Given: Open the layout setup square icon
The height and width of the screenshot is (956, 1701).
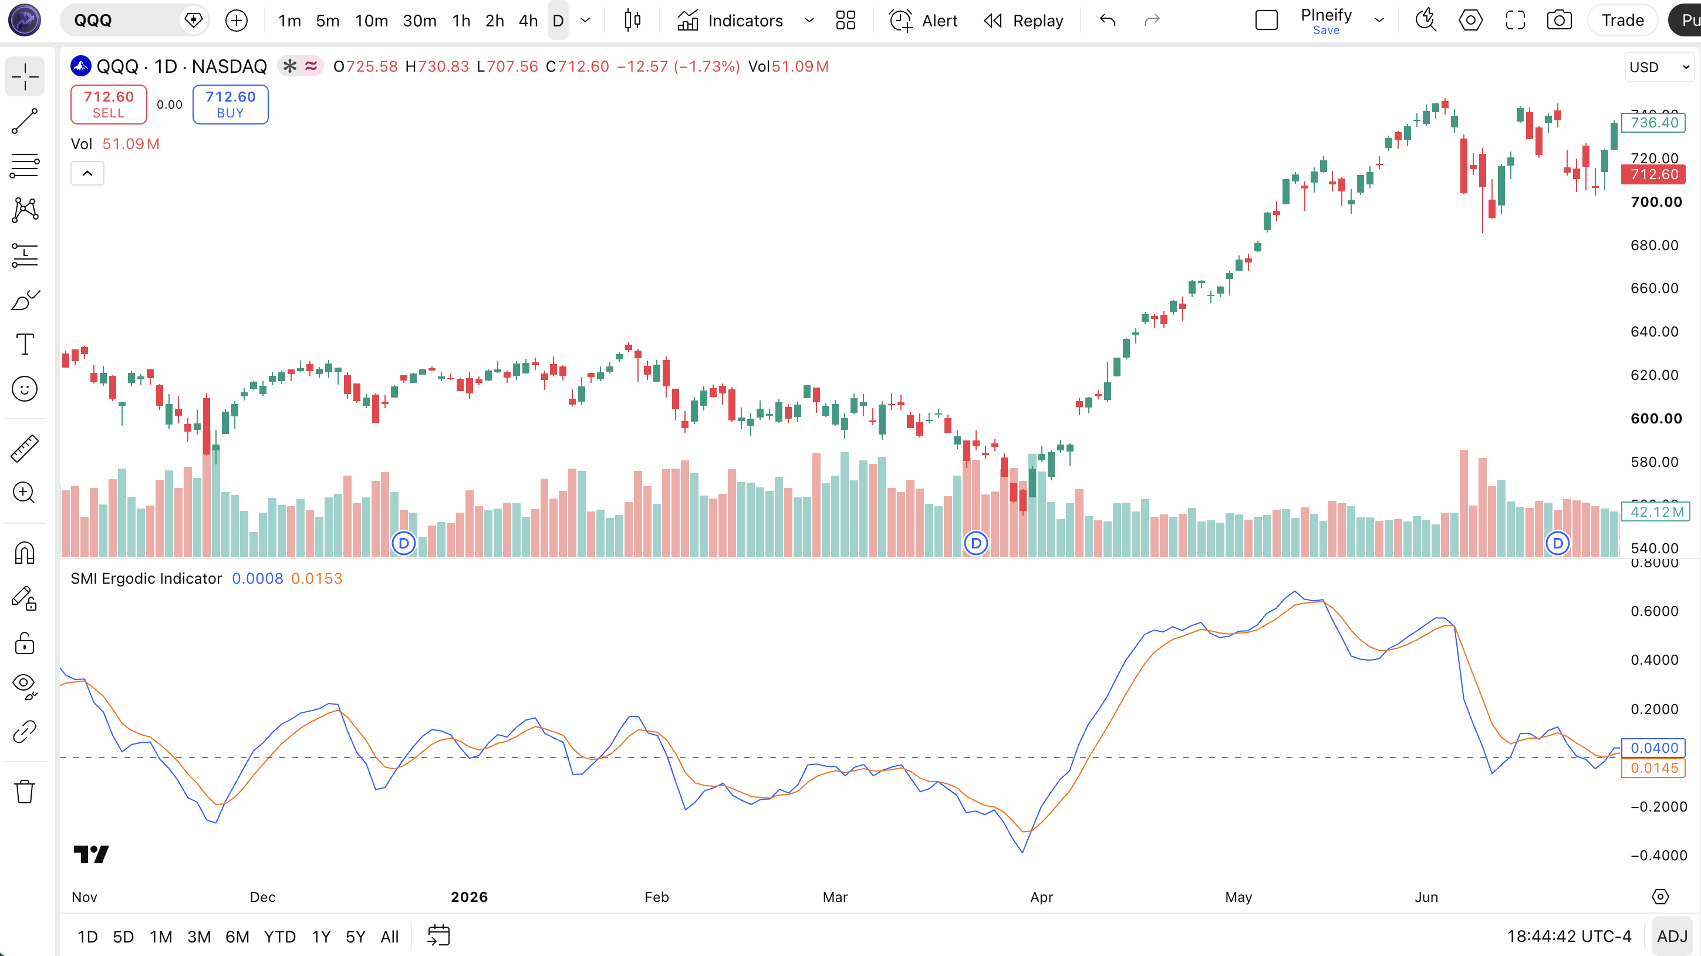Looking at the screenshot, I should coord(1266,21).
